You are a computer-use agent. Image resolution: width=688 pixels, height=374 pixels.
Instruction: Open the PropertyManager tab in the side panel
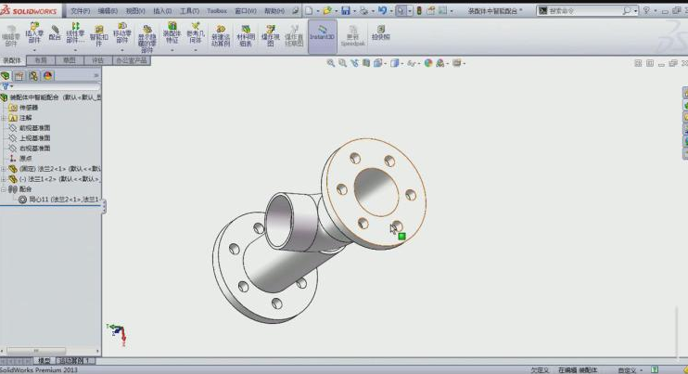tap(19, 76)
